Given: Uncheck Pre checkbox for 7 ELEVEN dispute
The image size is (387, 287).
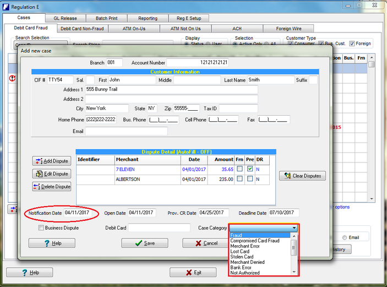Looking at the screenshot, I should [250, 170].
